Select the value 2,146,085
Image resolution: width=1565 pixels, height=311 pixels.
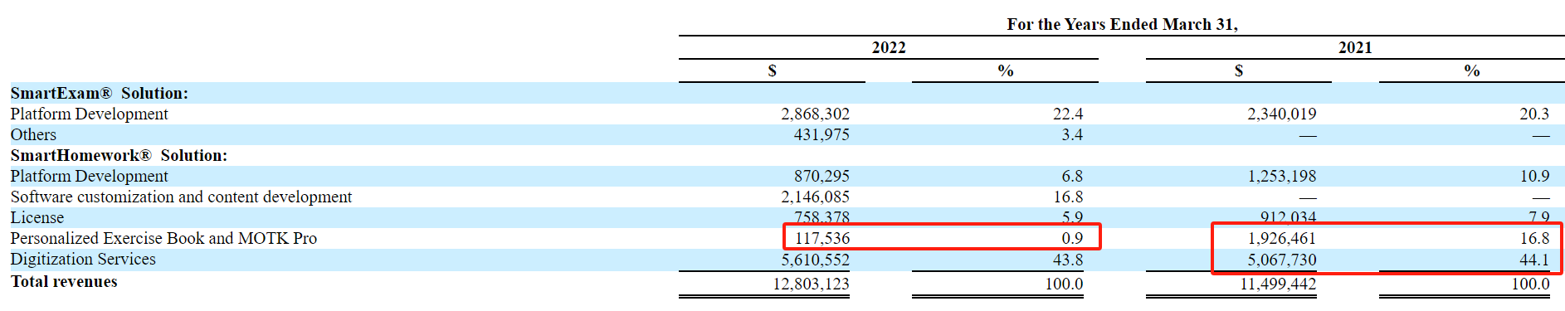pos(815,197)
